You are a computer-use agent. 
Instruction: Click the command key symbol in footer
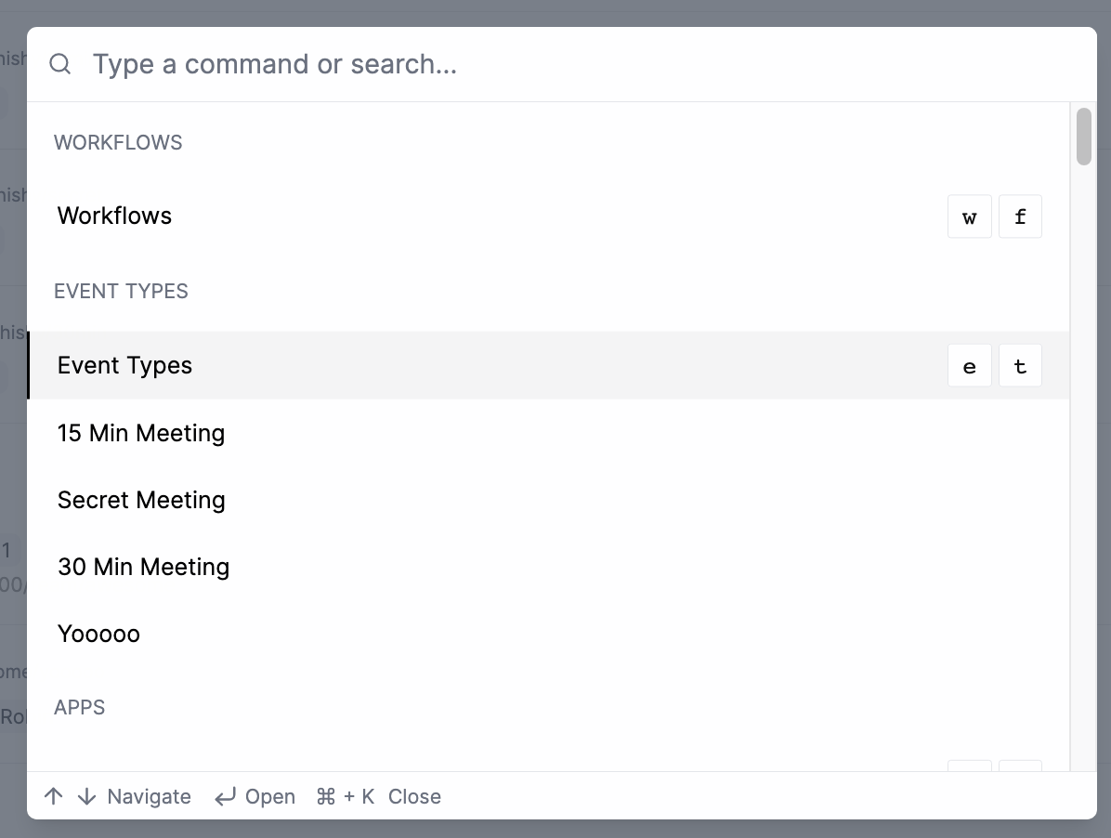326,796
